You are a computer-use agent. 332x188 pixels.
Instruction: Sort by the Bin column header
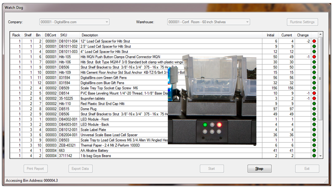coord(38,35)
